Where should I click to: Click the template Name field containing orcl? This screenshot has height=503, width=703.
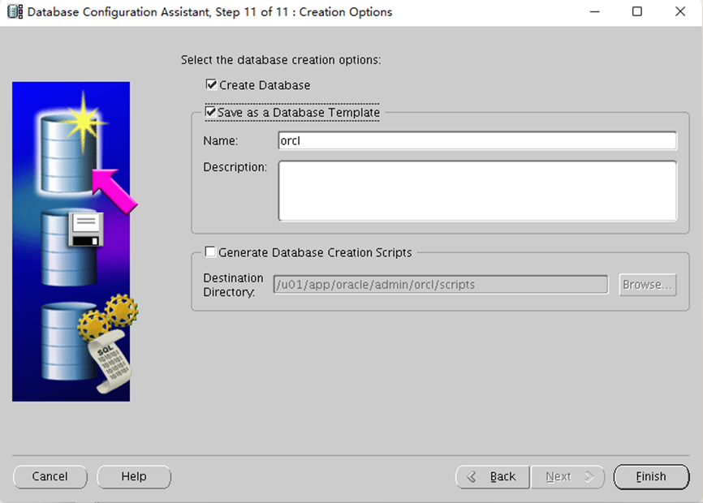pos(477,140)
